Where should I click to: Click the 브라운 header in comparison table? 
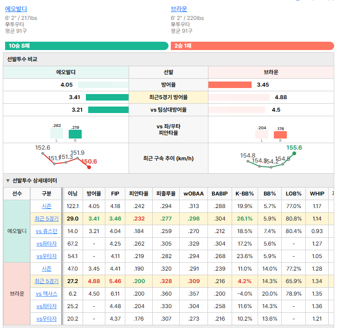tap(271, 72)
